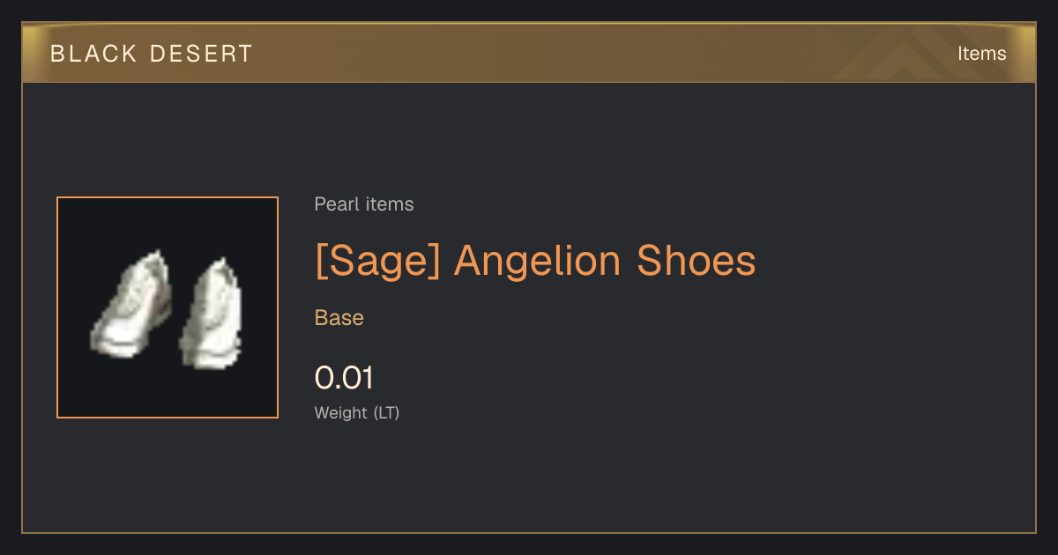
Task: Click the faint chevron emblem in banner
Action: (908, 55)
